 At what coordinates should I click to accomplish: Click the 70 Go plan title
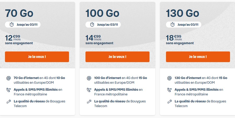tap(19, 13)
